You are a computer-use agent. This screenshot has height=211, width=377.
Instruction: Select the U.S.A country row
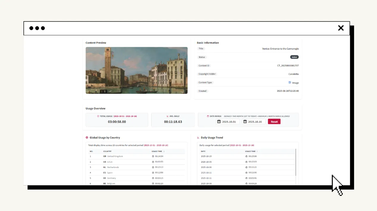click(137, 162)
